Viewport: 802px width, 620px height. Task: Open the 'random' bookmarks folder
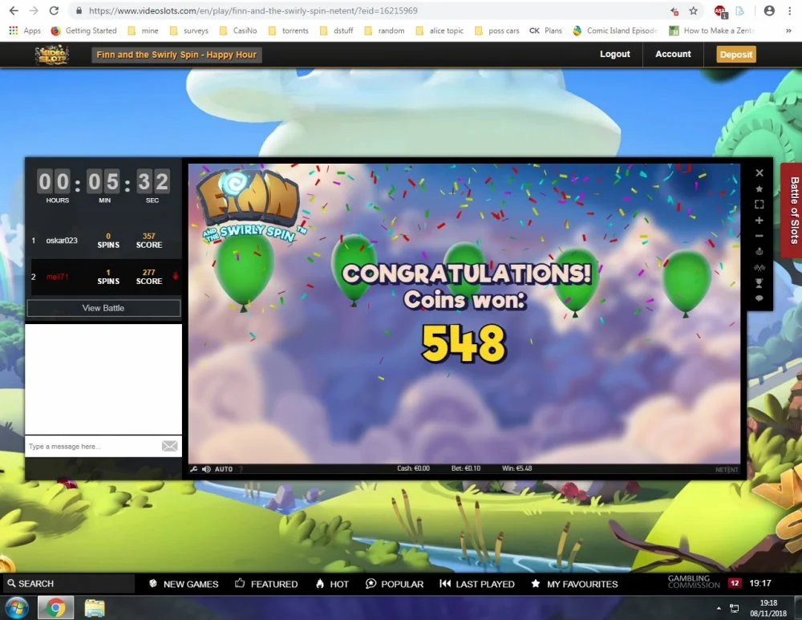[384, 30]
